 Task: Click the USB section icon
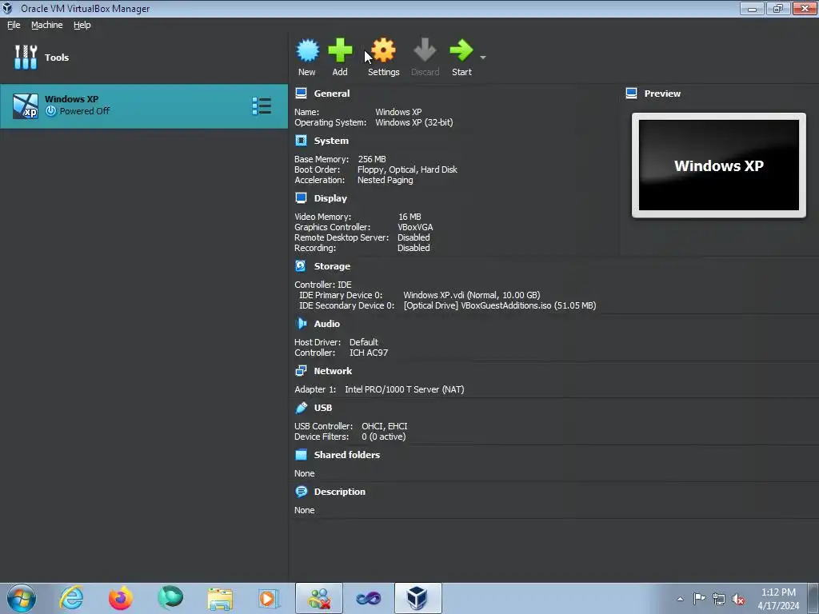301,408
